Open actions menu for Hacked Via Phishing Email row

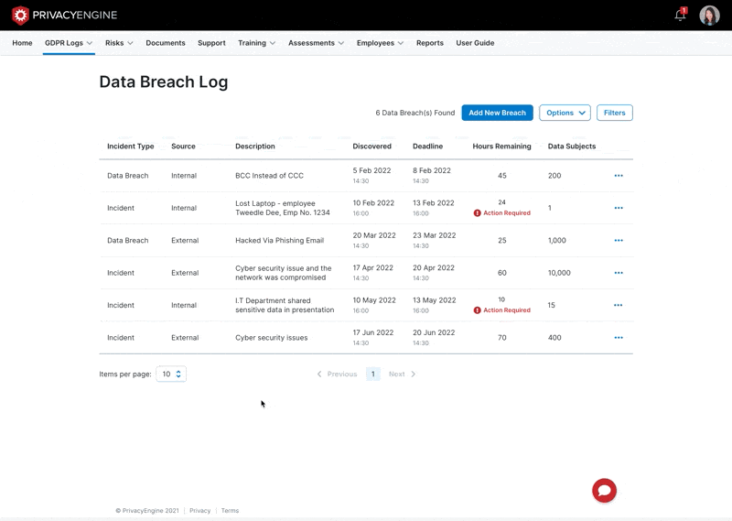click(x=619, y=240)
